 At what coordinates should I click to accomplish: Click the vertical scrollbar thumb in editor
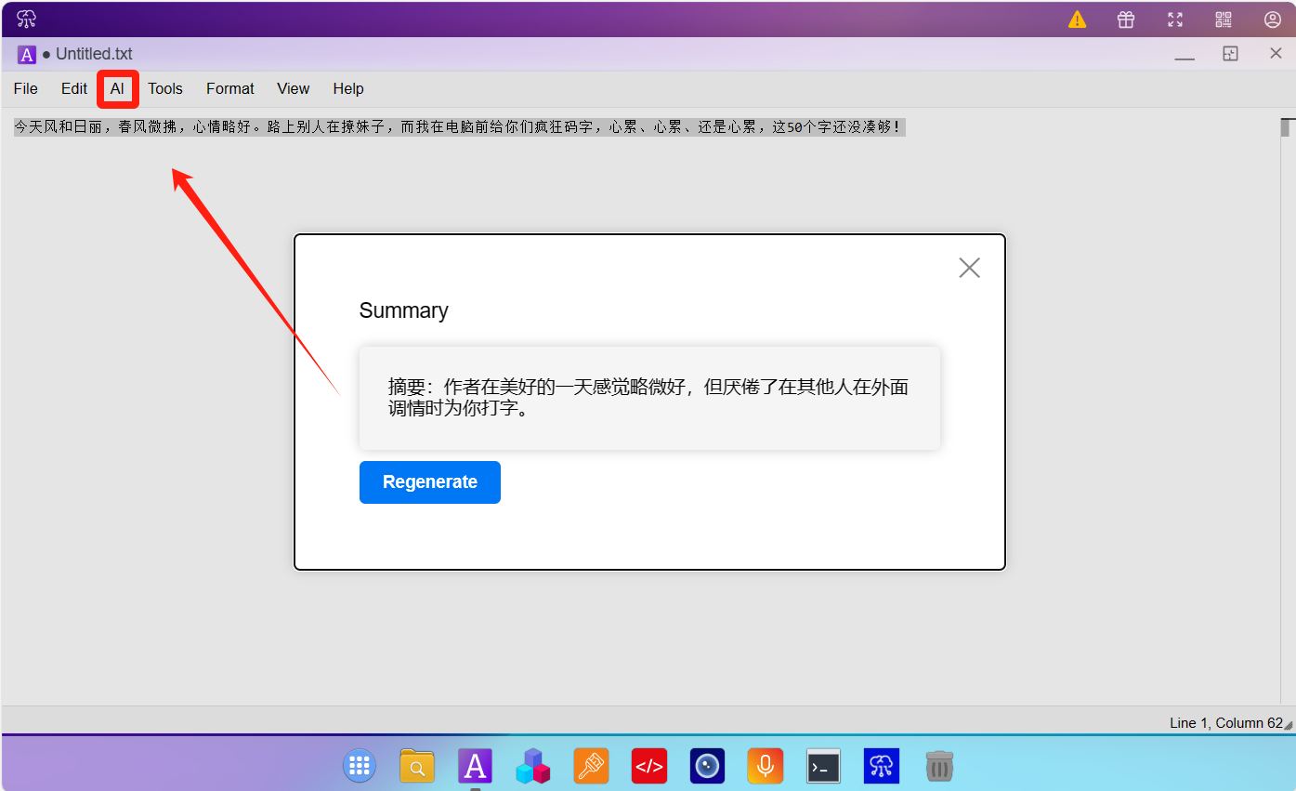pyautogui.click(x=1287, y=128)
